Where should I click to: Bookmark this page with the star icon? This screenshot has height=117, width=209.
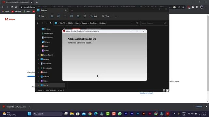pos(183,7)
